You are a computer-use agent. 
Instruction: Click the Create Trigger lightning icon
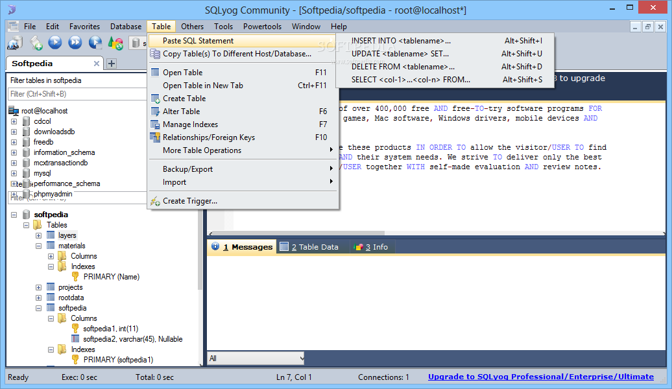coord(155,201)
